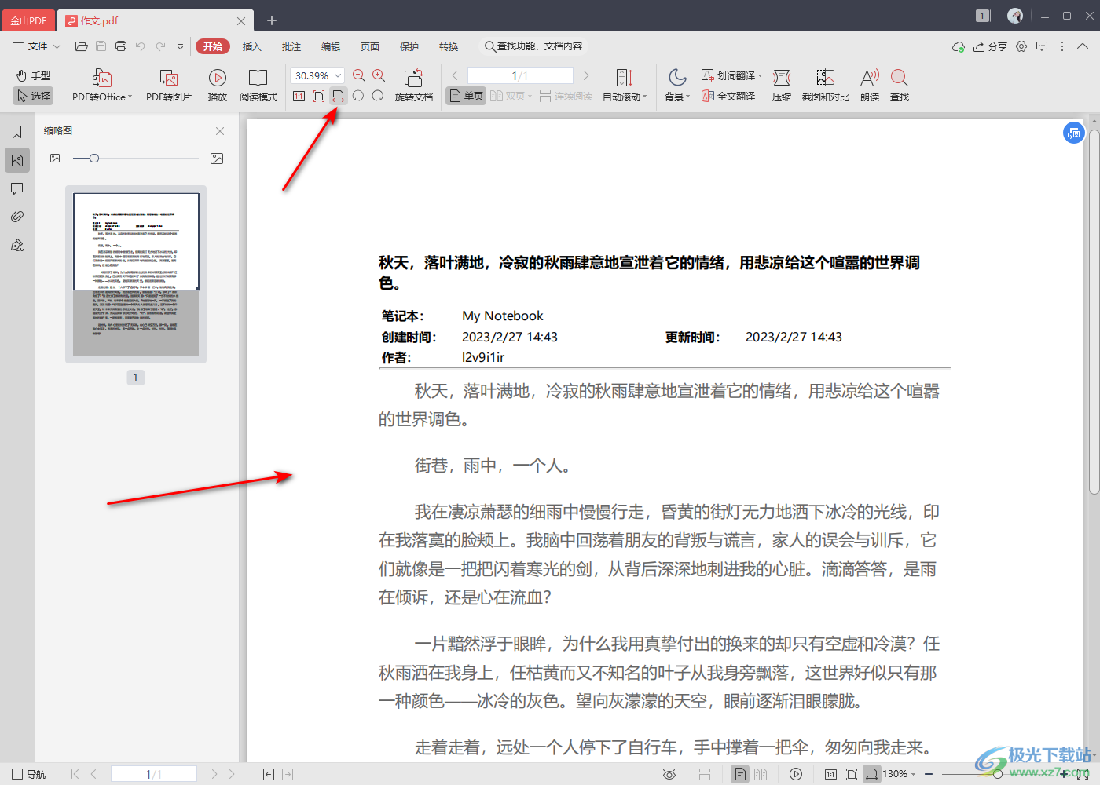Click the zoom in magnifier icon
Screen dimensions: 1100x785
pyautogui.click(x=379, y=75)
